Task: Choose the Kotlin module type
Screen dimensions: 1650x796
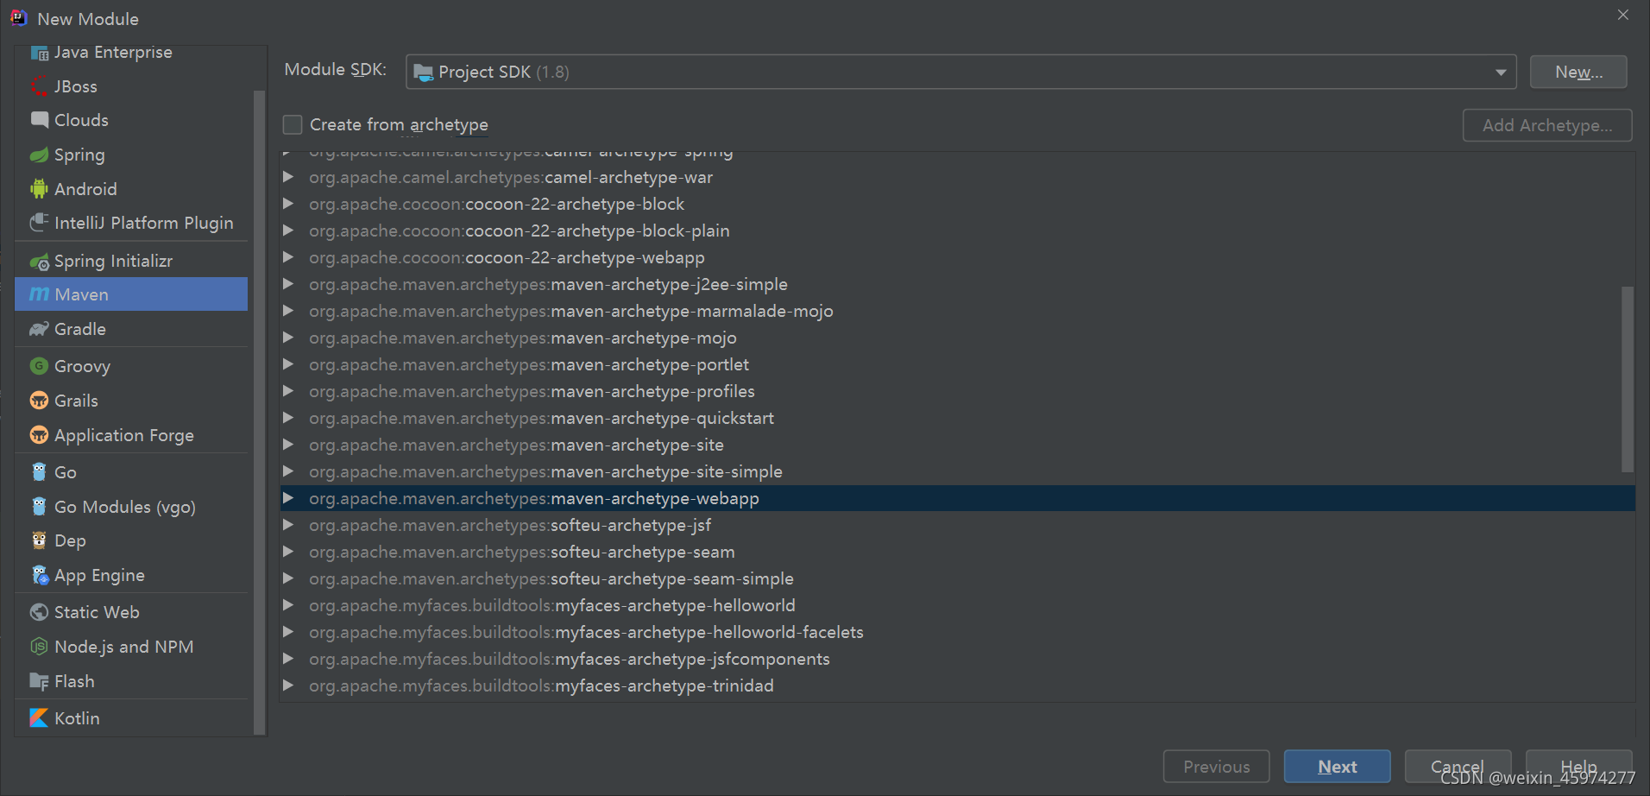Action: 77,717
